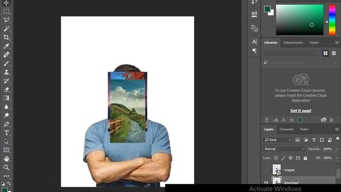Swap foreground and background colors
Viewport: 341px width, 192px height.
[x=9, y=184]
